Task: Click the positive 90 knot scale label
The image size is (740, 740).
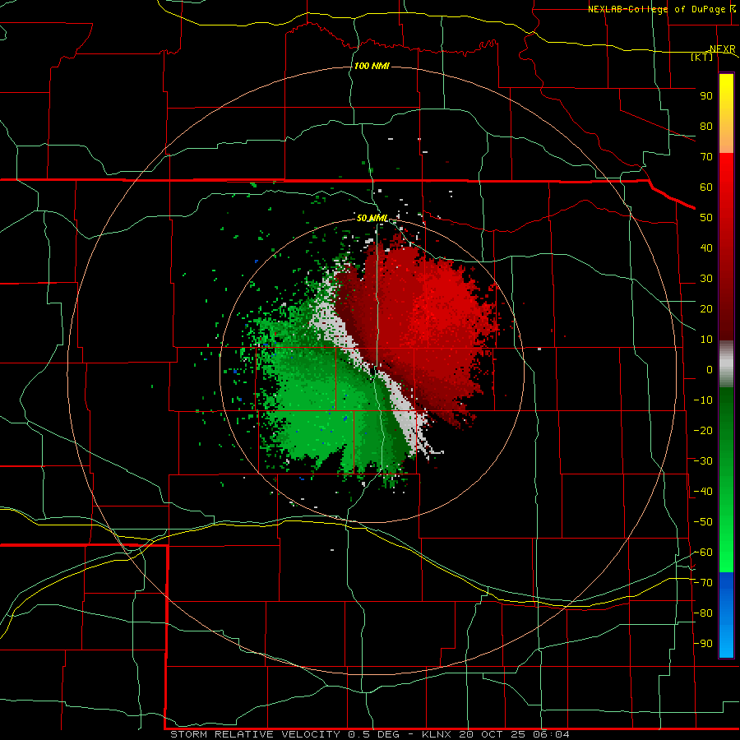Action: 706,96
